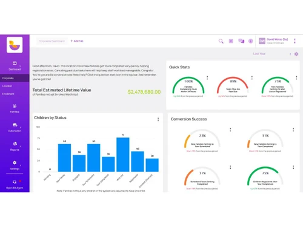The width and height of the screenshot is (303, 227).
Task: Select the Enrollment dashboard menu item
Action: click(15, 94)
